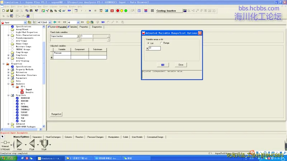
Task: Save the simulation with the floppy disk icon
Action: click(11, 11)
